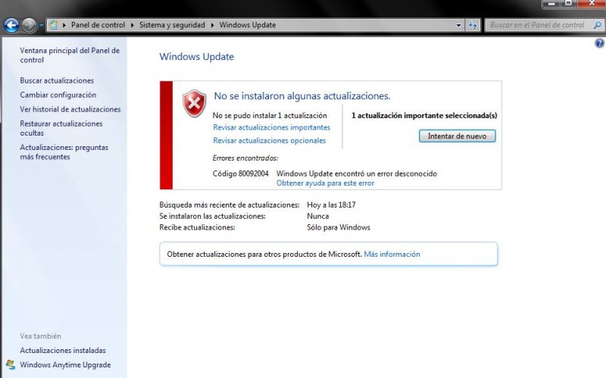Expand arrow after 'Sistema y seguridad' breadcrumb
This screenshot has width=606, height=378.
pyautogui.click(x=213, y=25)
